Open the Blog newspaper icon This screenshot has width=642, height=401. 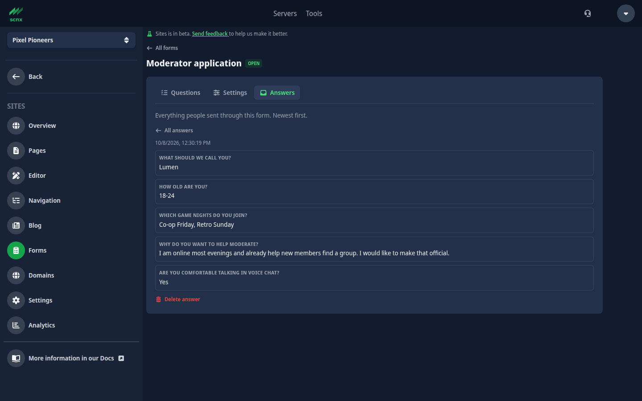16,225
